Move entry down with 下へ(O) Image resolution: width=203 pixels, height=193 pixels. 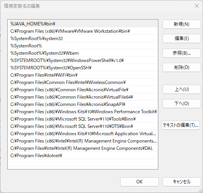point(182,104)
